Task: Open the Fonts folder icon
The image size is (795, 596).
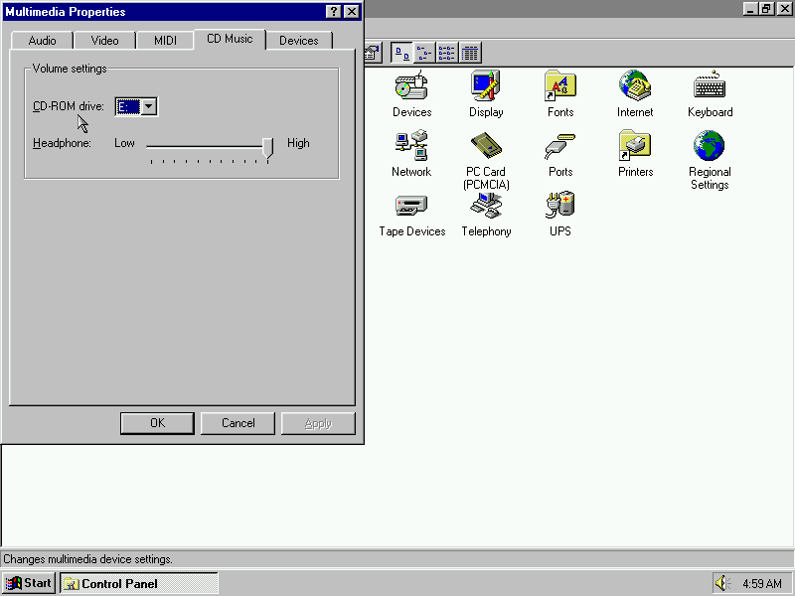Action: click(560, 87)
